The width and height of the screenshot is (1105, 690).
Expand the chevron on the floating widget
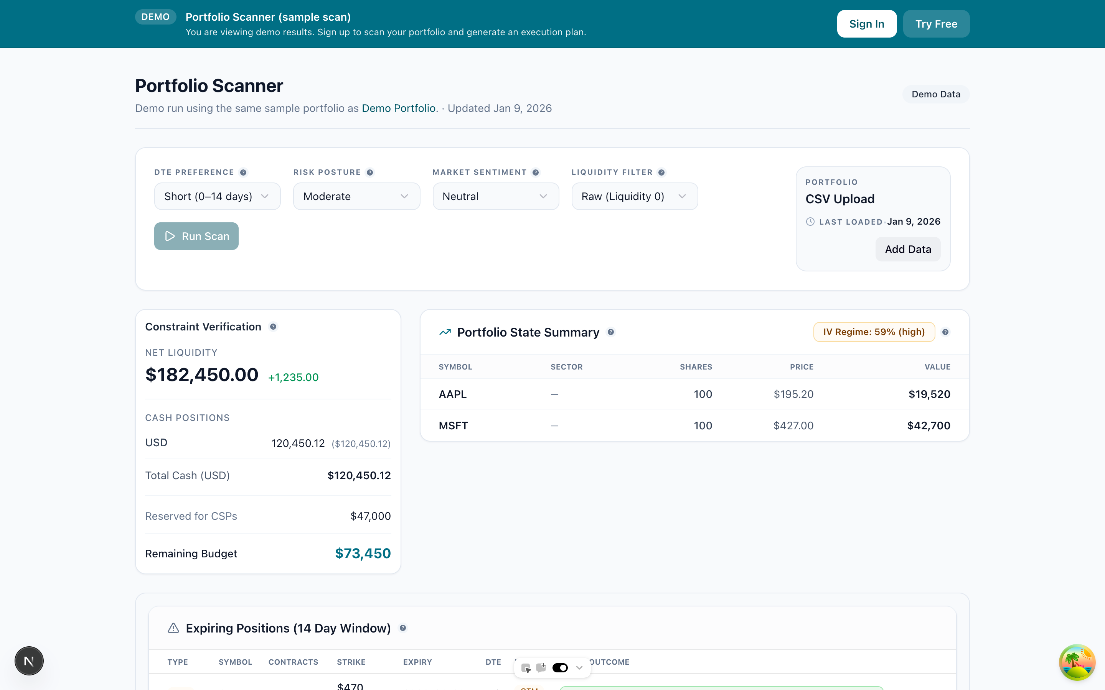[x=579, y=667]
